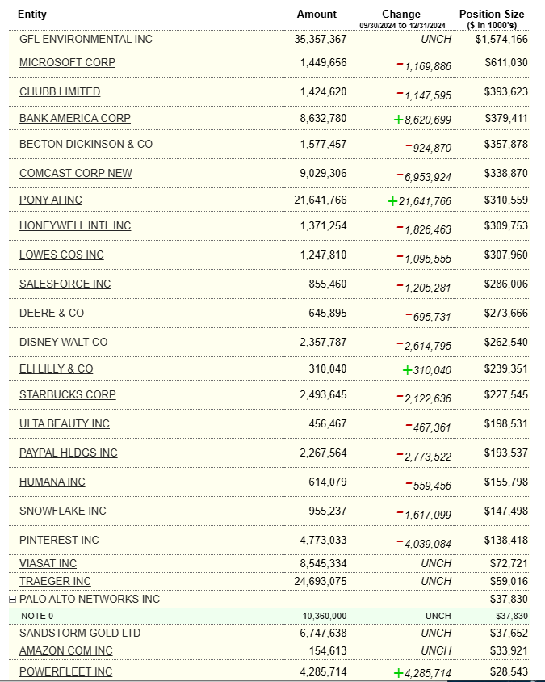Image resolution: width=545 pixels, height=682 pixels.
Task: Select the +310,040 change value
Action: click(427, 370)
